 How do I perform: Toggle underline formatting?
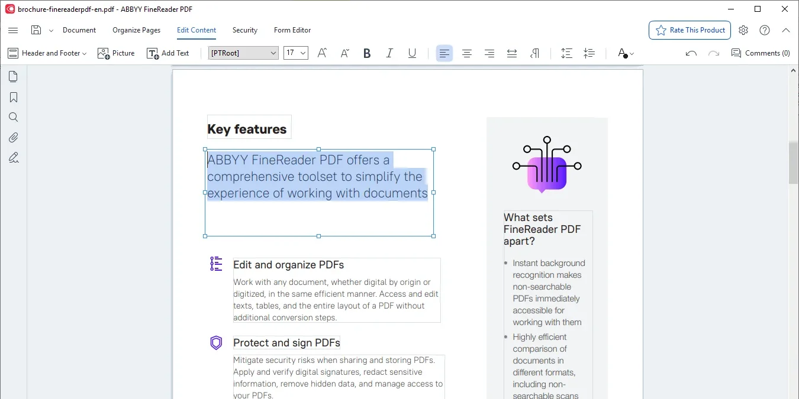tap(412, 53)
